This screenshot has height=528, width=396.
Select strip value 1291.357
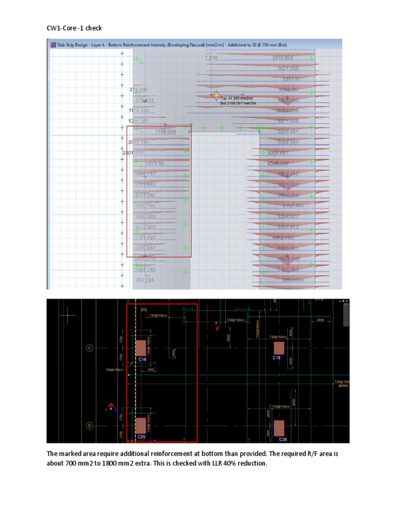coord(139,121)
